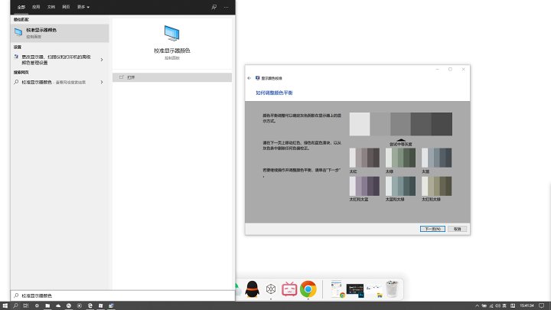Open the Bilibili pink TV icon in the dock
The image size is (551, 310).
click(289, 289)
